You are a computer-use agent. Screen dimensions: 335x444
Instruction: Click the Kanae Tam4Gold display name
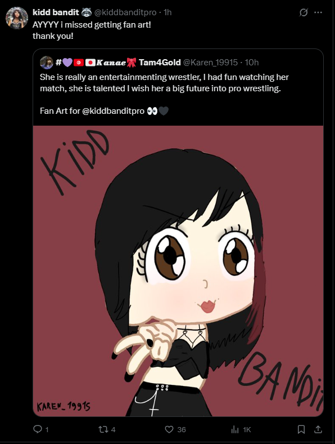tap(118, 63)
